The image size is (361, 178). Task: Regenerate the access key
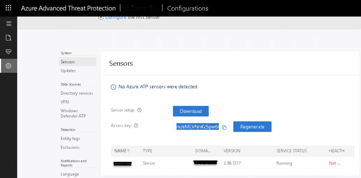coord(252,127)
